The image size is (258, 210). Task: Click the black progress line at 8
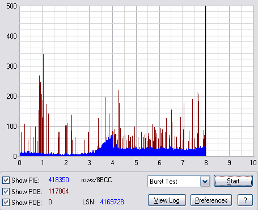[206, 81]
